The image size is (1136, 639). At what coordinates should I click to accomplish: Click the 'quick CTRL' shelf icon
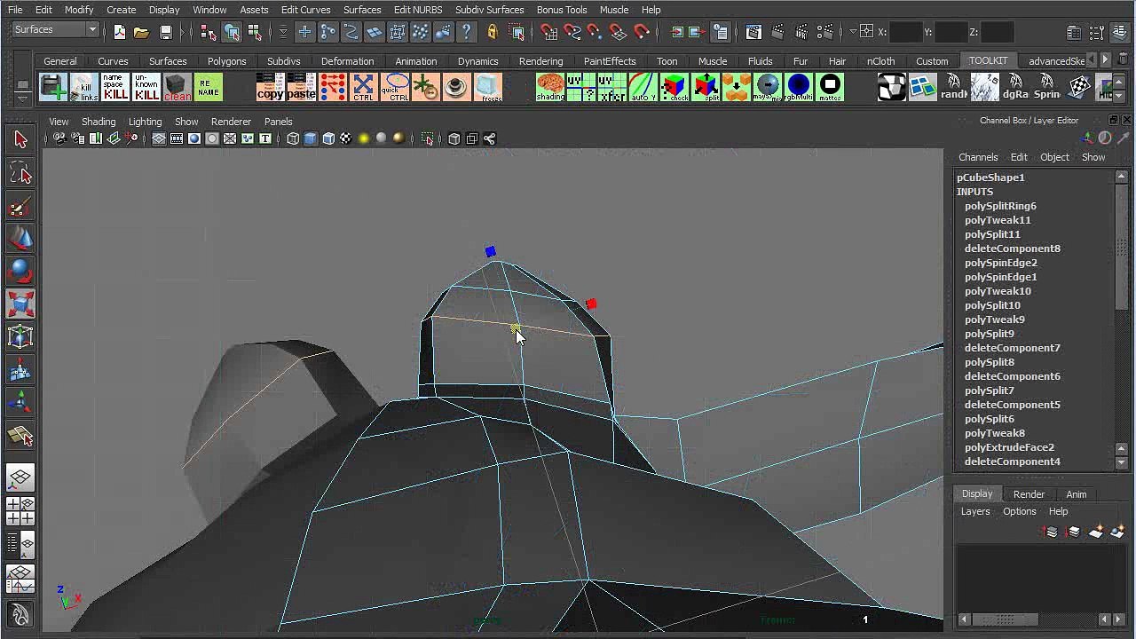click(x=396, y=87)
